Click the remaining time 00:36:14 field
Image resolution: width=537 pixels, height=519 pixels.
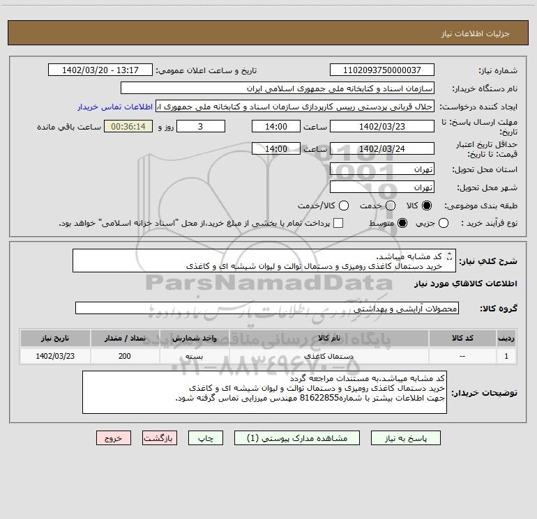coord(128,127)
